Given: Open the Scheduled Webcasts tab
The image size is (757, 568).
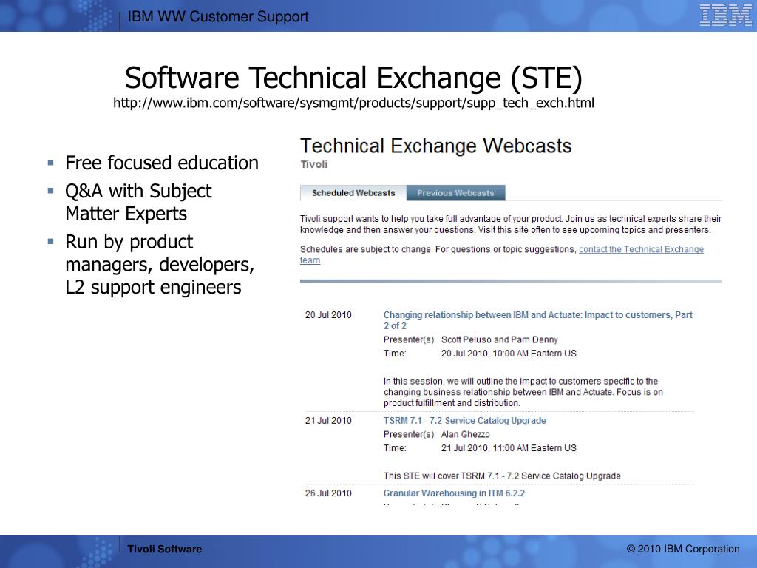Looking at the screenshot, I should [x=353, y=193].
